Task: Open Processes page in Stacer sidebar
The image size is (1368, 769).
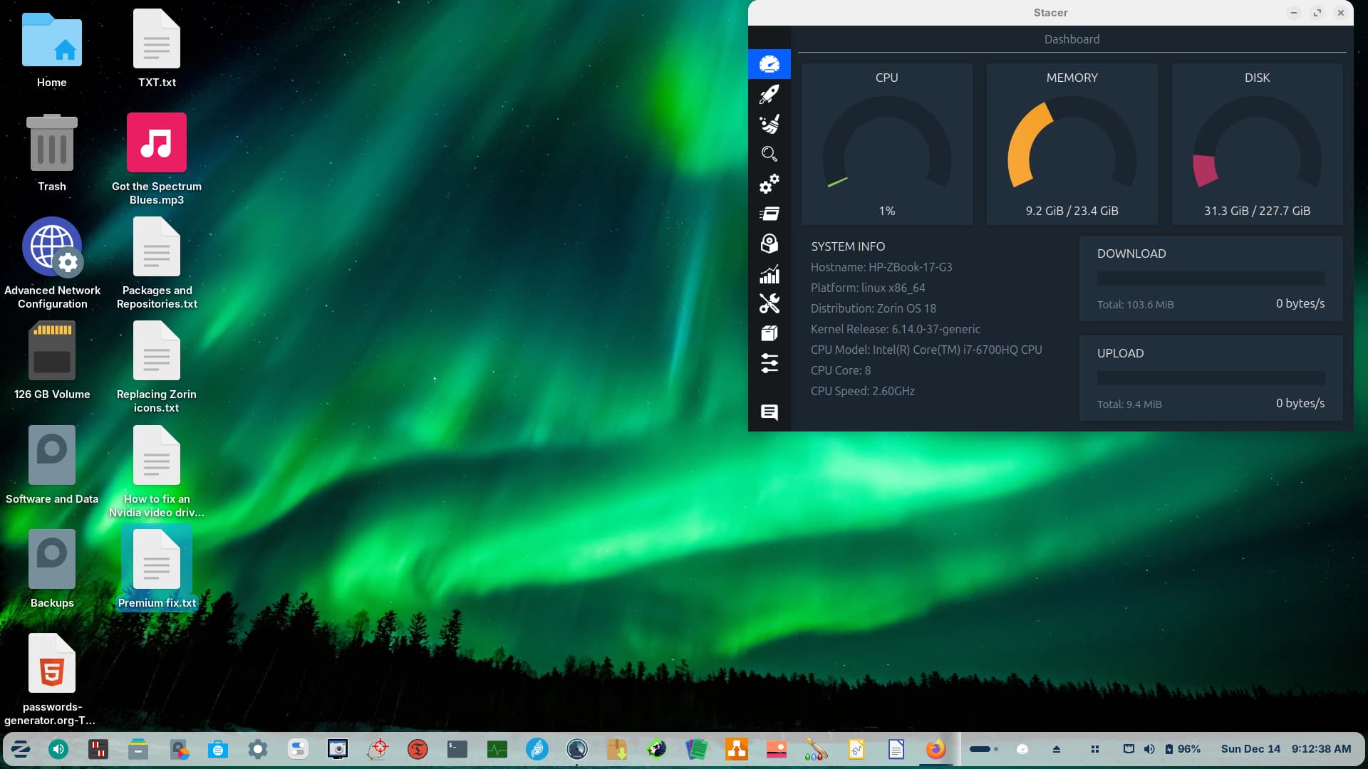Action: tap(769, 214)
